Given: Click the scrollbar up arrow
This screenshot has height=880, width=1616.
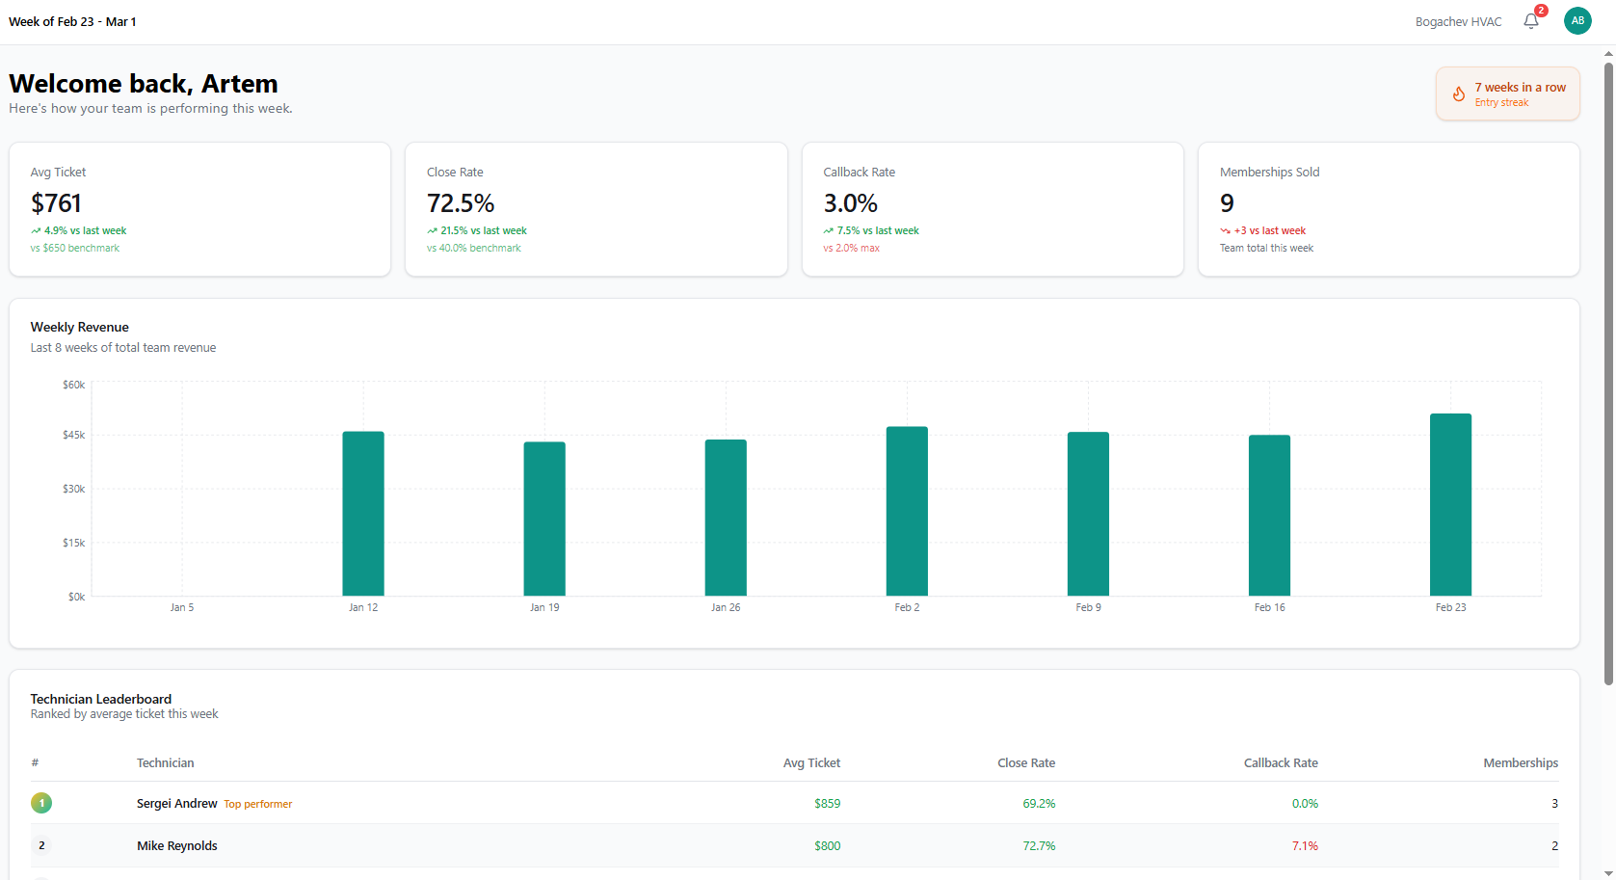Looking at the screenshot, I should pos(1608,54).
